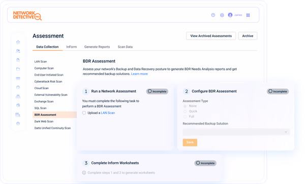Click Complete Inform Worksheets title
This screenshot has height=184, width=305.
pyautogui.click(x=115, y=163)
